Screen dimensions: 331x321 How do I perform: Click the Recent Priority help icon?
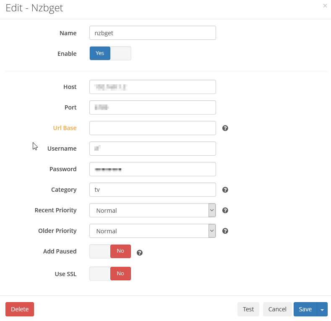click(225, 210)
